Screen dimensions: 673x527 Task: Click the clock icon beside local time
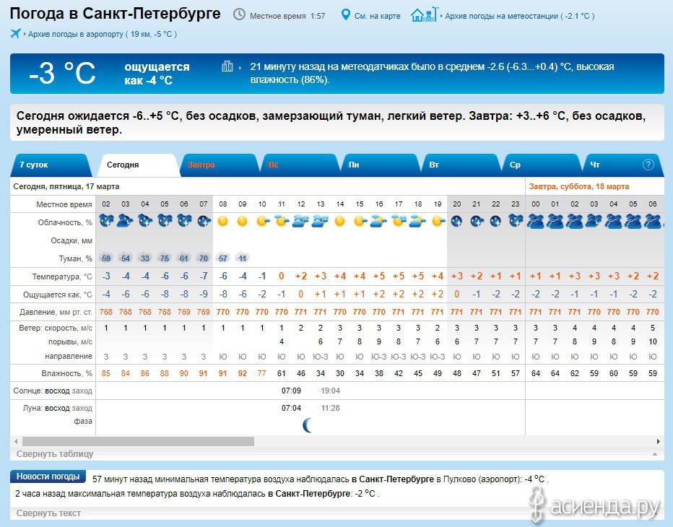(x=239, y=15)
